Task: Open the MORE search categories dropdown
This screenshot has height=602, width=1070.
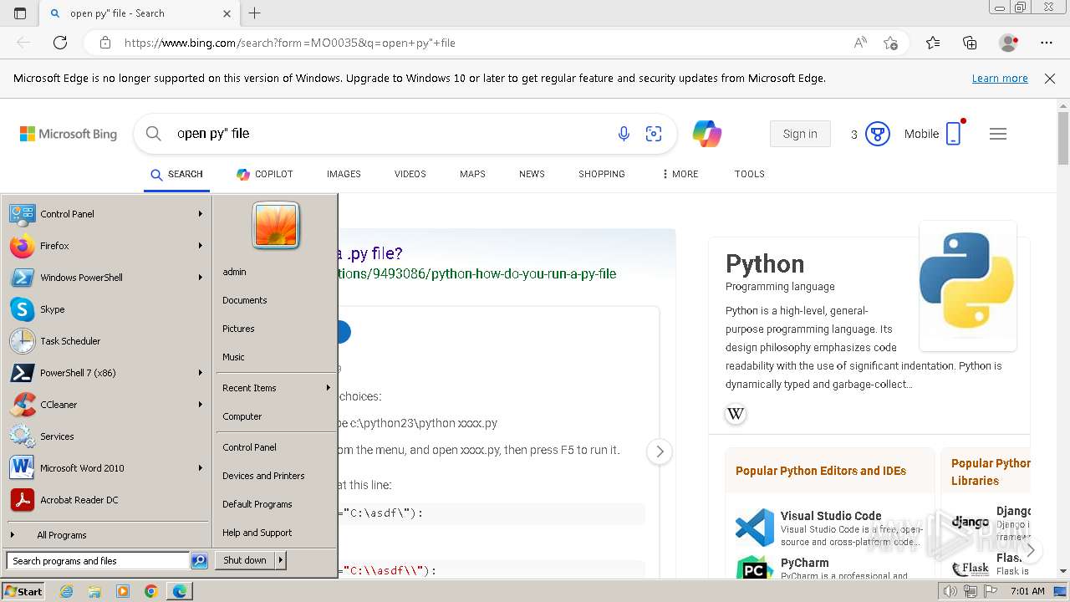Action: (x=680, y=174)
